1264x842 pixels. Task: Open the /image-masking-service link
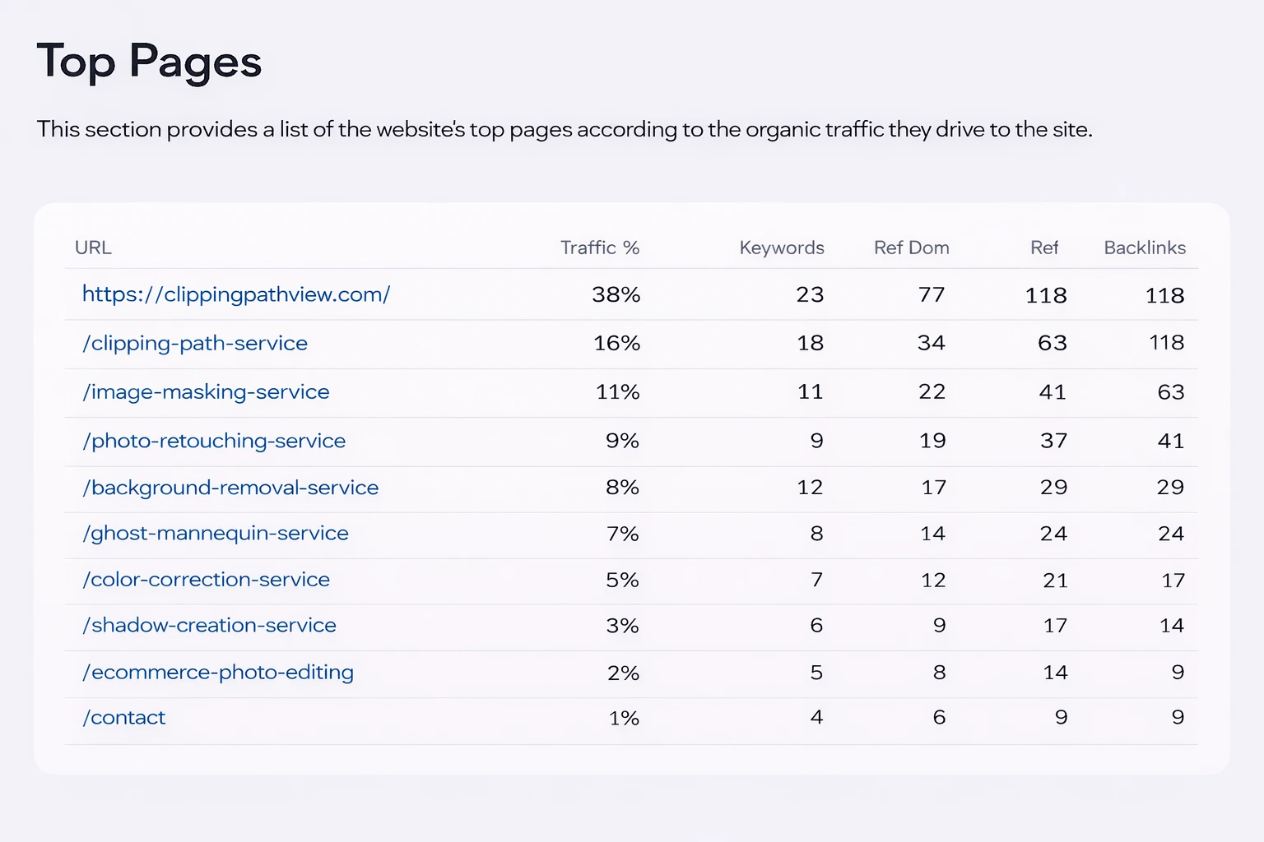point(205,392)
